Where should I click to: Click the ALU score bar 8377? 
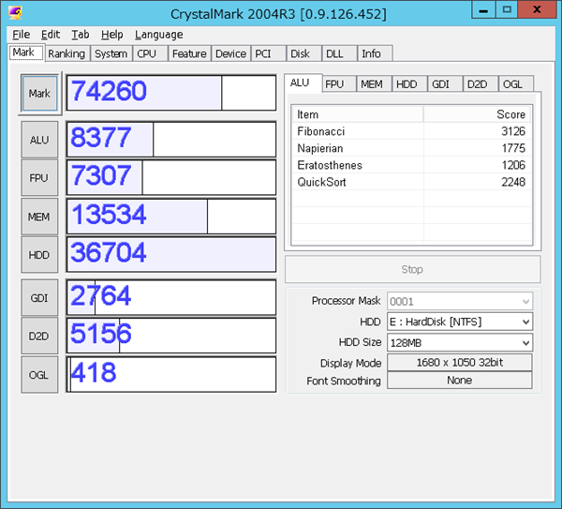pyautogui.click(x=171, y=140)
